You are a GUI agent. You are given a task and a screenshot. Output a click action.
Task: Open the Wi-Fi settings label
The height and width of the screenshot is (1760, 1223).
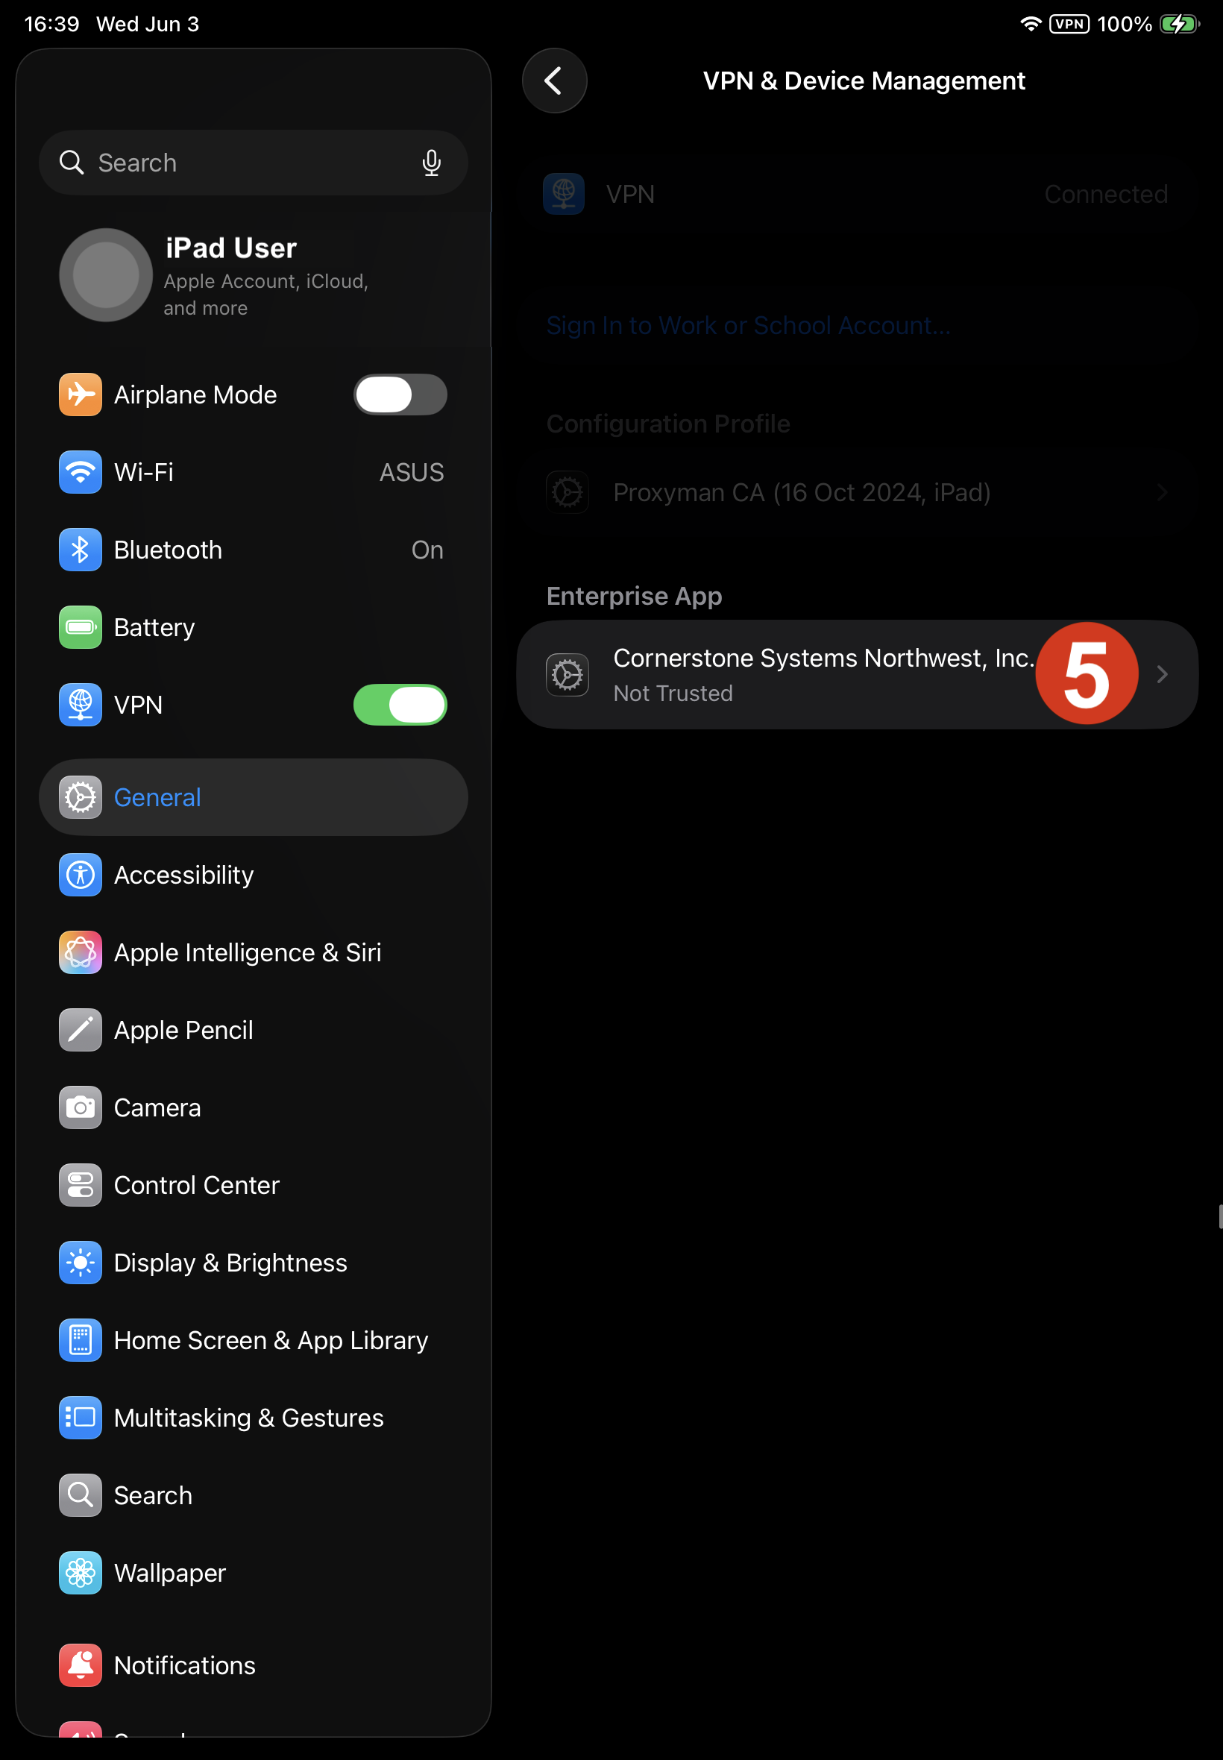(x=143, y=472)
